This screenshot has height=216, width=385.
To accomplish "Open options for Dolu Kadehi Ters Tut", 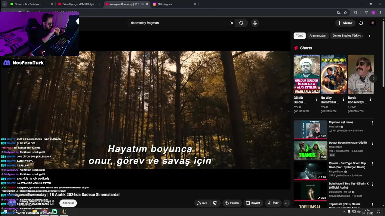I will [x=372, y=184].
